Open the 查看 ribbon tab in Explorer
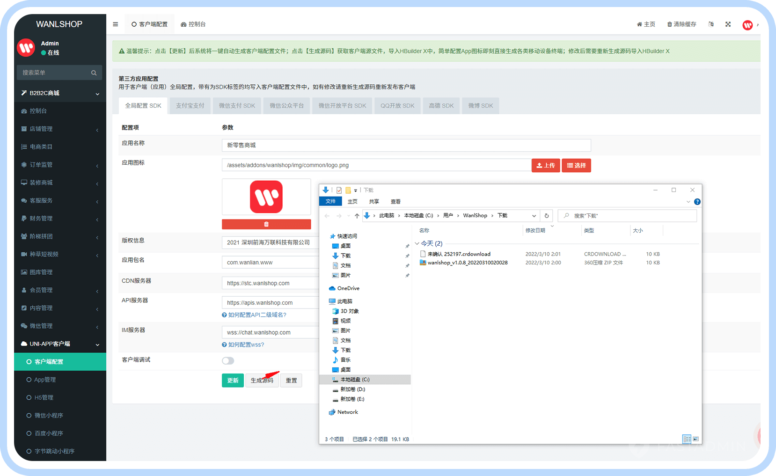 coord(395,202)
